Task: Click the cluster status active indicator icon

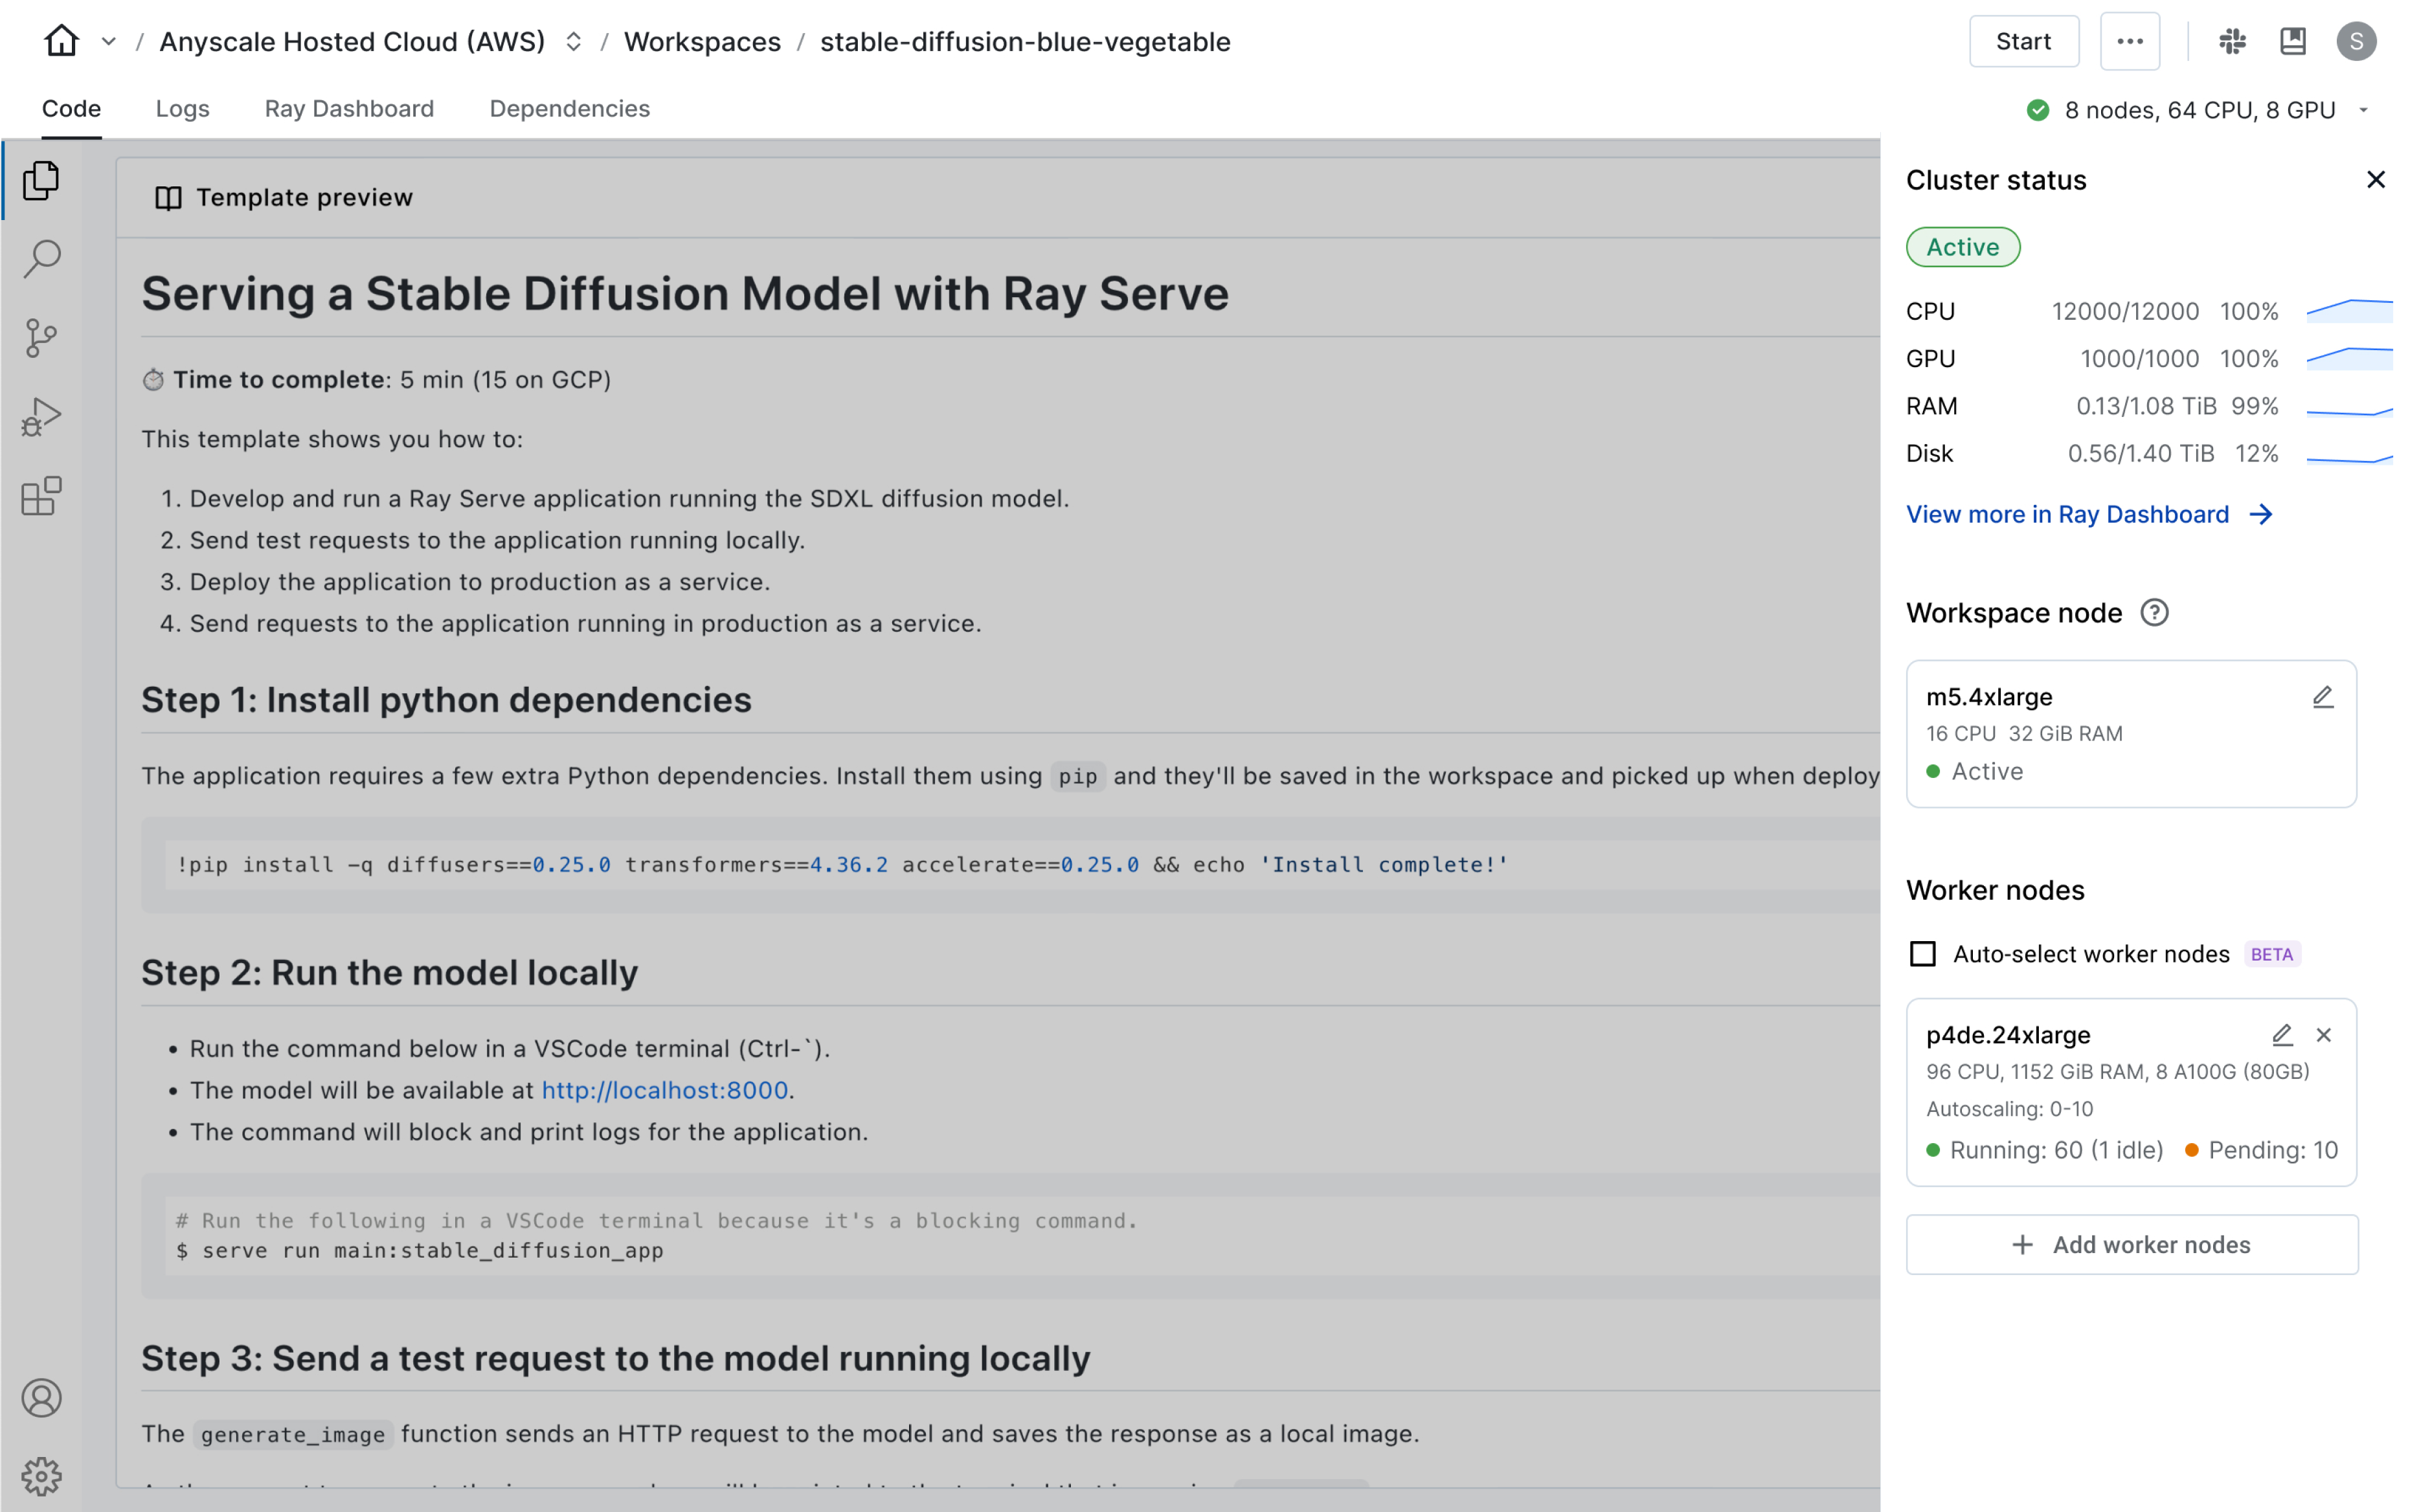Action: click(x=1963, y=245)
